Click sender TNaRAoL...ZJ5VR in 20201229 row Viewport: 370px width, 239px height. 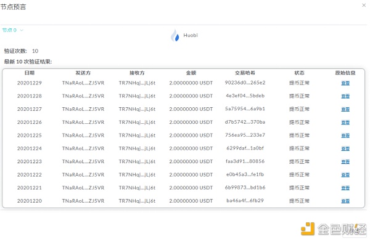click(x=83, y=83)
